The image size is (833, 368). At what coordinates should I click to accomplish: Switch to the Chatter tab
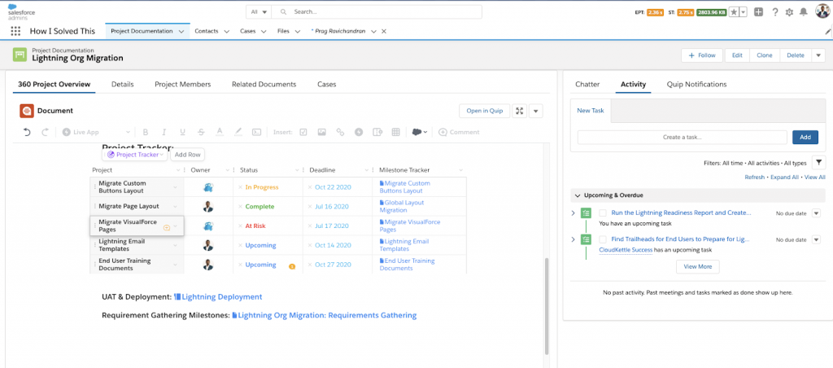coord(587,84)
